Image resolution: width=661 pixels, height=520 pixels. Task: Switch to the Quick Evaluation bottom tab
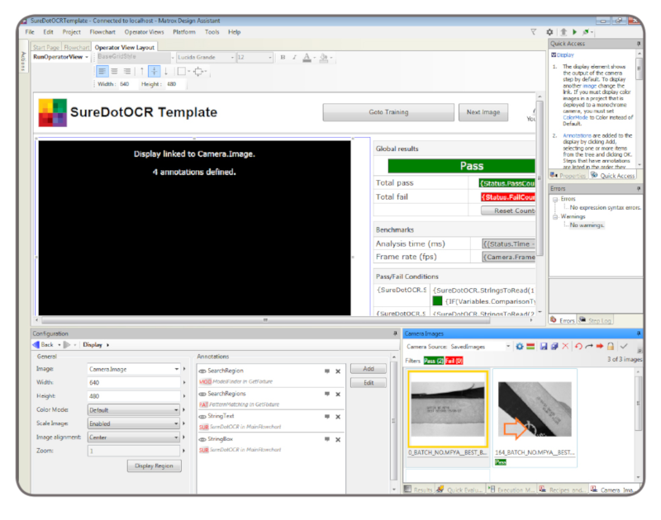pos(460,489)
